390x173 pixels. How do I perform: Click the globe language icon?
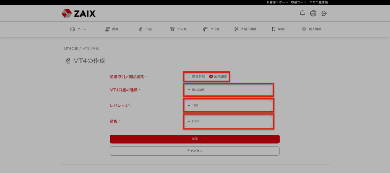coord(313,13)
